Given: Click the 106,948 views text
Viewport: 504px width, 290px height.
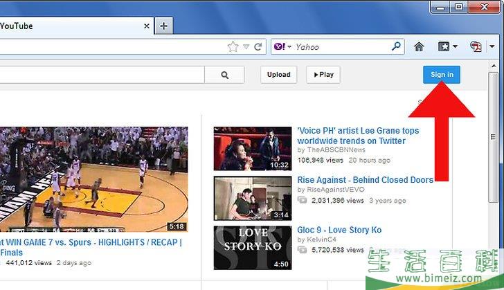Looking at the screenshot, I should (x=320, y=160).
